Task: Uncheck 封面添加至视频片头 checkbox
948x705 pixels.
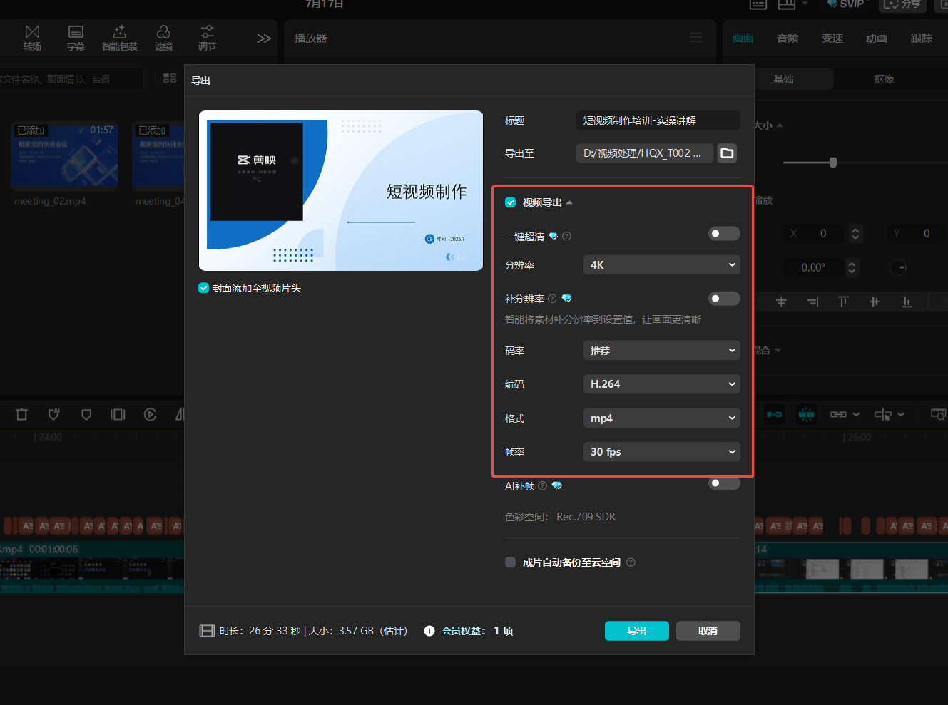Action: pyautogui.click(x=204, y=288)
